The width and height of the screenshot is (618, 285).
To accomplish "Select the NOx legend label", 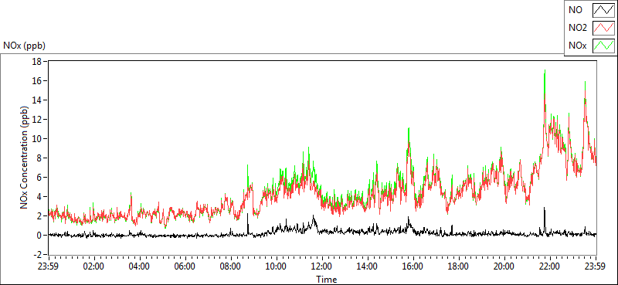I will coord(578,46).
